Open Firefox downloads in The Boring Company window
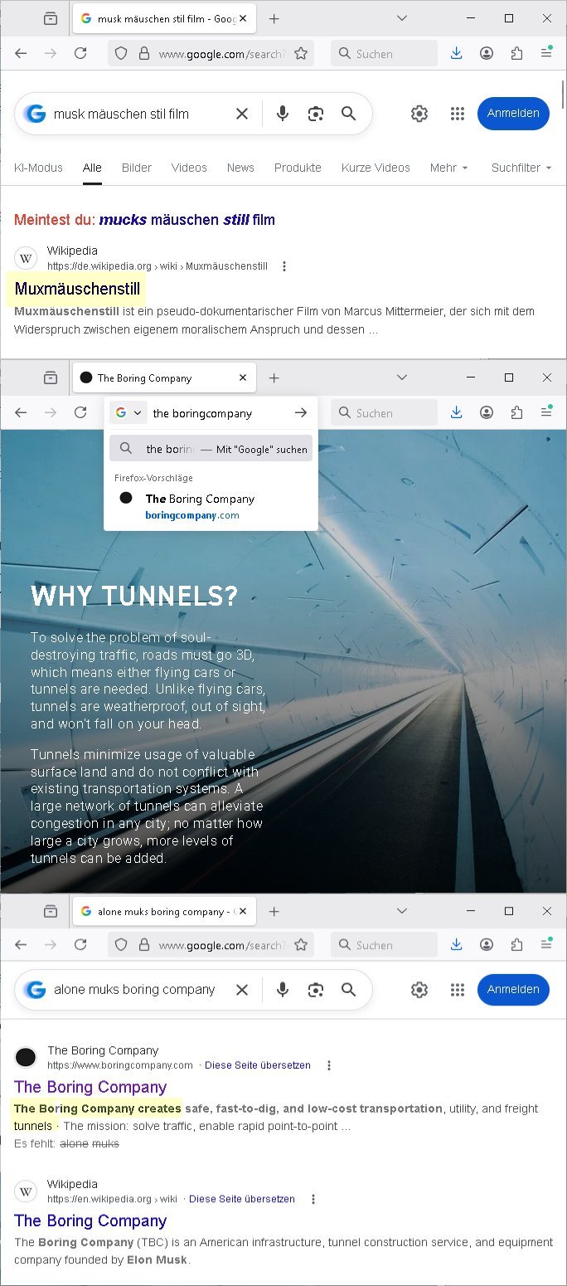 click(456, 412)
